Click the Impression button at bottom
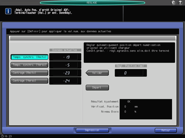 [x=92, y=130]
